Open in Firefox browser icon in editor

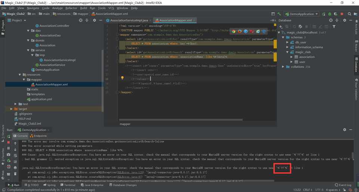coord(240,31)
